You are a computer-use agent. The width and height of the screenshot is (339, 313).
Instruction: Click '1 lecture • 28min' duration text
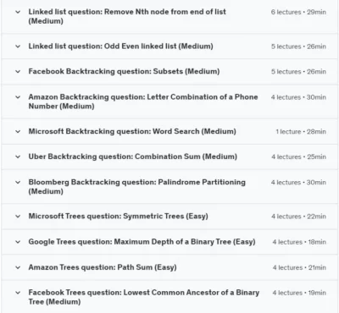pos(301,131)
